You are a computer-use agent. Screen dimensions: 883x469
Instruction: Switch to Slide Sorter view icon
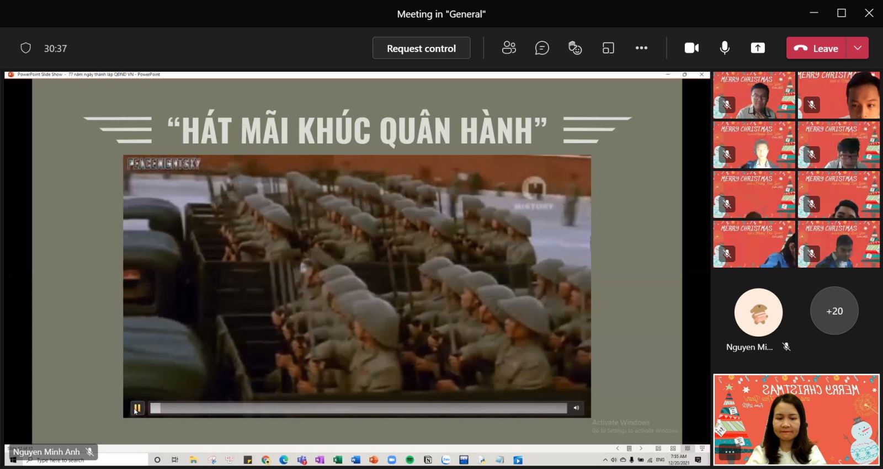pos(673,449)
